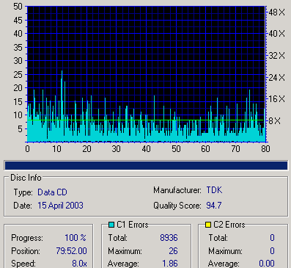
Task: Click the Disc Info group label
Action: tap(26, 178)
